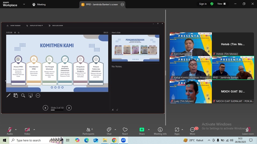Expand Chat options arrow
This screenshot has height=144, width=257.
pyautogui.click(x=115, y=130)
